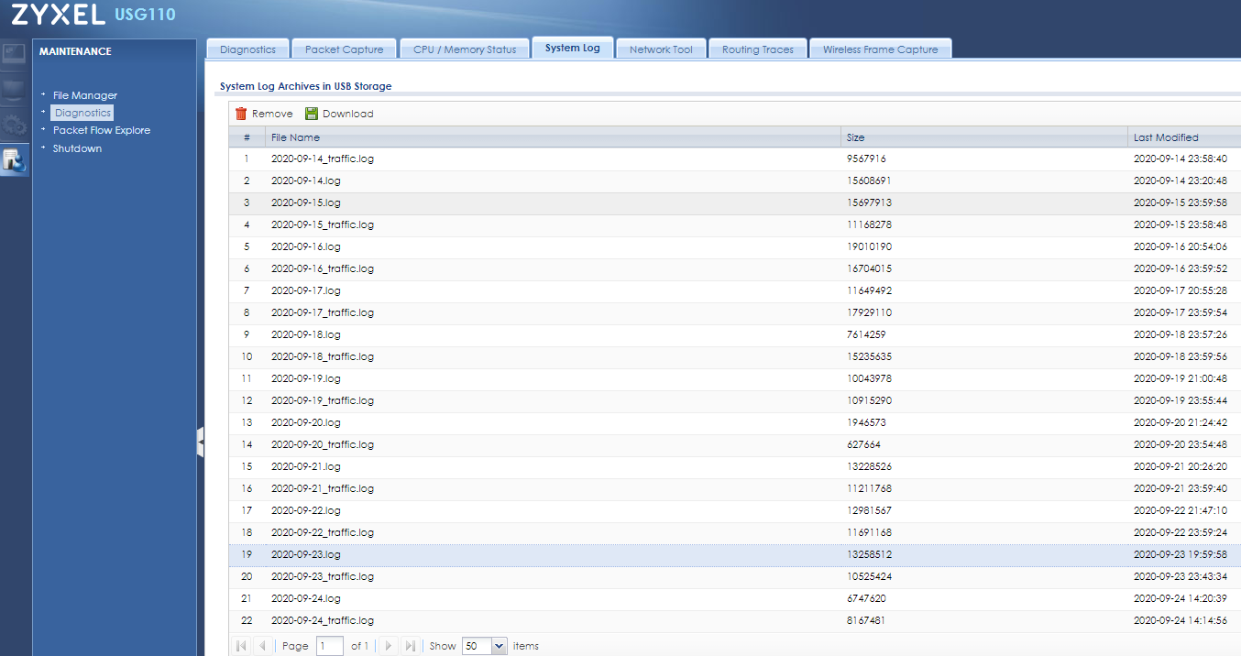Click timestamp 2020-09-20 21:24:42
Image resolution: width=1241 pixels, height=656 pixels.
[x=1181, y=422]
